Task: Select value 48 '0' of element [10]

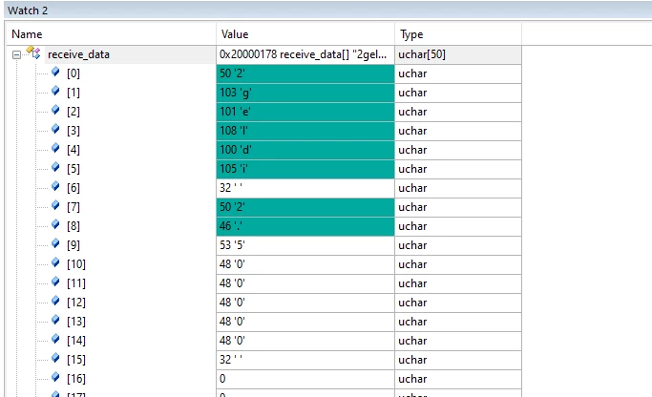Action: (305, 264)
